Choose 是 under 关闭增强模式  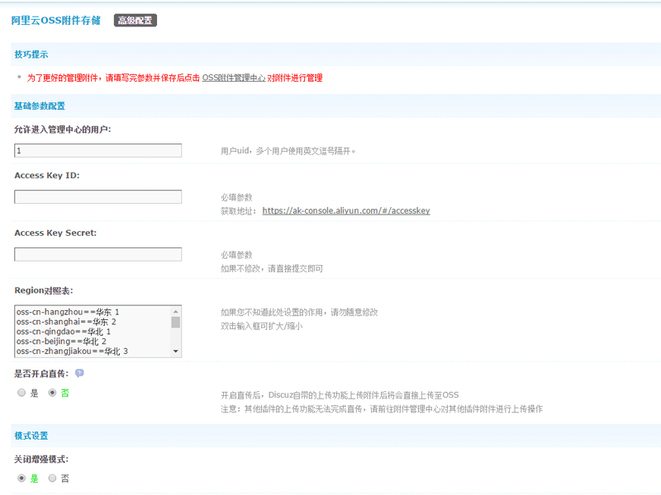[x=21, y=478]
